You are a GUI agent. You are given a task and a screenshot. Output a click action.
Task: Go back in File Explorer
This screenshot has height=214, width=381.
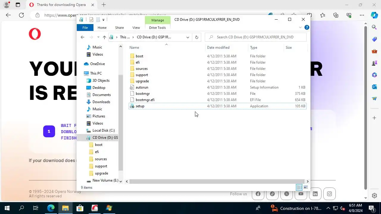click(82, 37)
